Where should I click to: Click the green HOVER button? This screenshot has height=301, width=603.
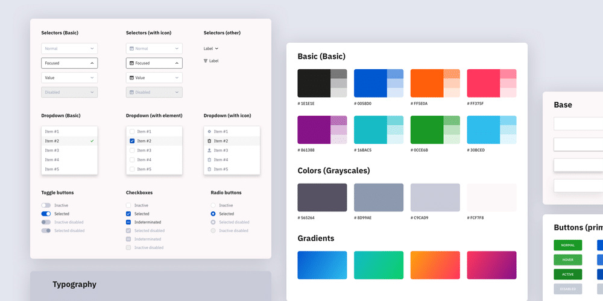tap(568, 260)
